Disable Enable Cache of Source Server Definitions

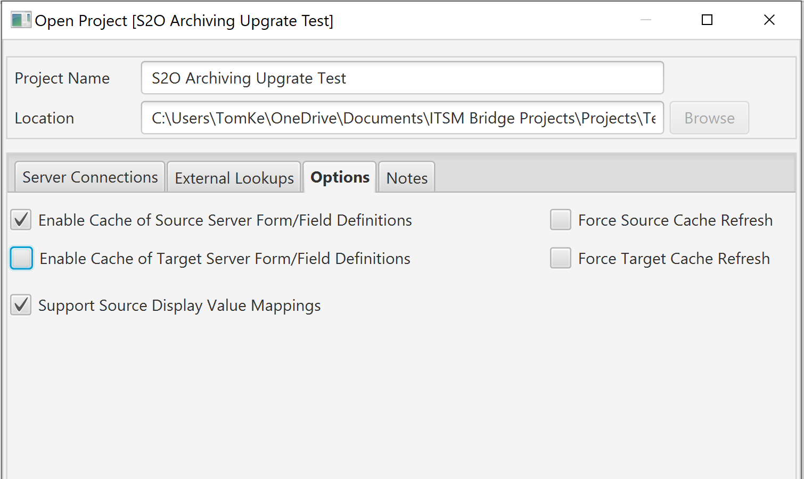[21, 220]
